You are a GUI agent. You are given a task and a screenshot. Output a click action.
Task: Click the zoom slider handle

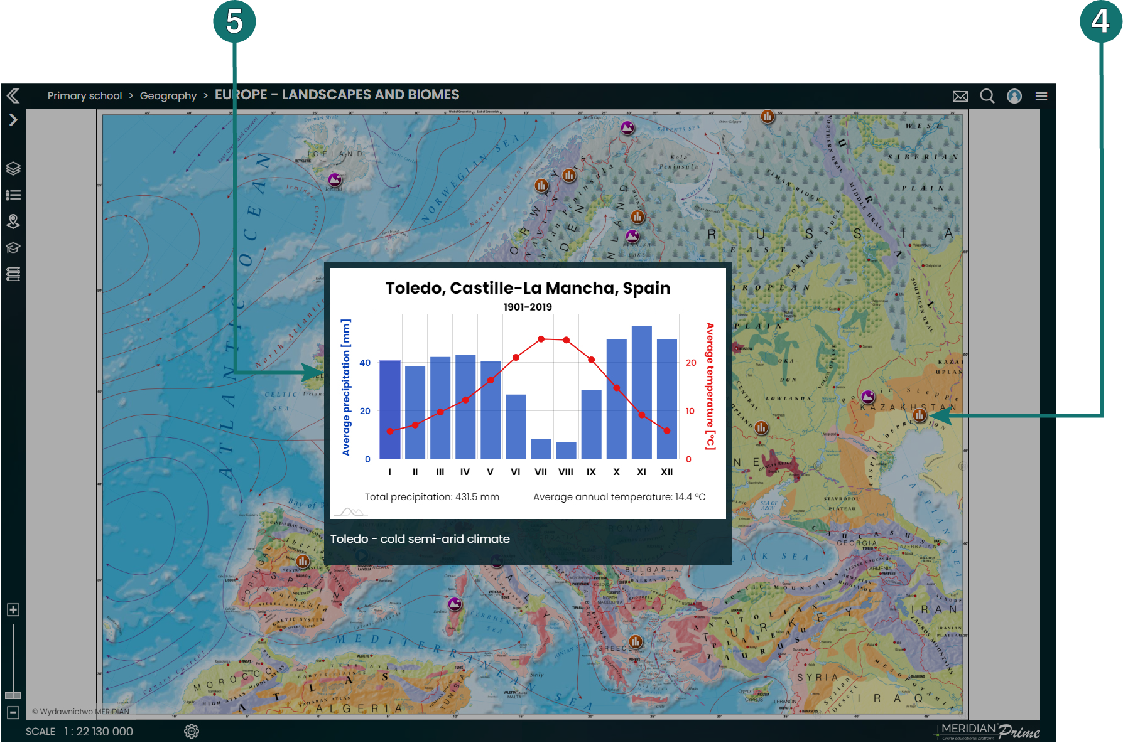click(x=13, y=695)
